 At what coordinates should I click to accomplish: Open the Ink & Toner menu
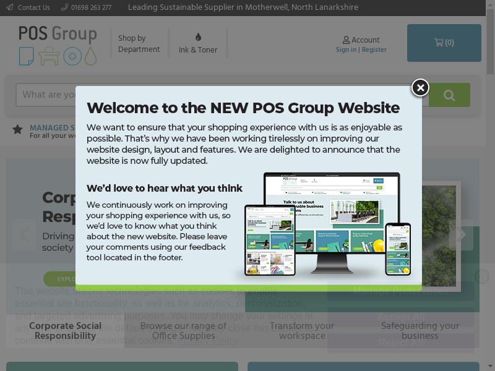pos(198,49)
